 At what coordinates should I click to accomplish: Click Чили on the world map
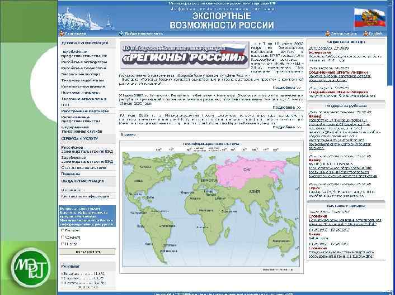(149, 244)
